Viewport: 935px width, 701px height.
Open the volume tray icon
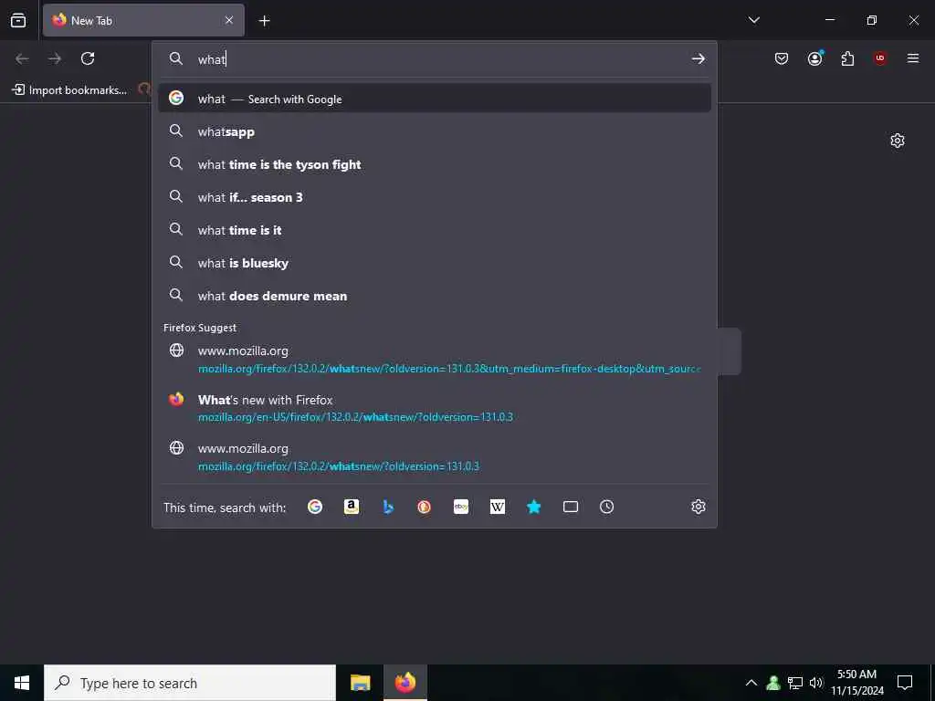click(816, 683)
